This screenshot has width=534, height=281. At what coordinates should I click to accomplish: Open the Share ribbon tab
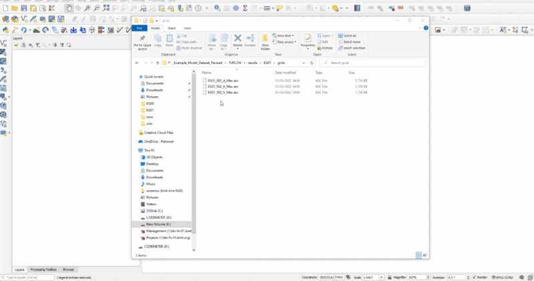coord(172,28)
